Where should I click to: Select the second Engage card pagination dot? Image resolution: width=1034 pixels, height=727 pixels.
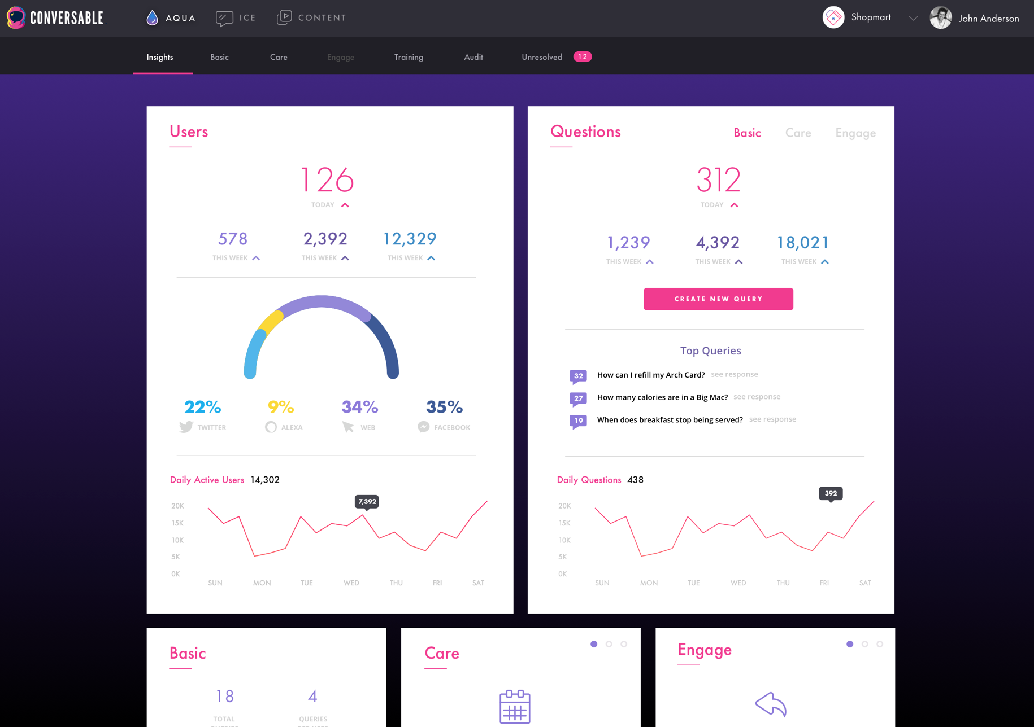pos(864,644)
